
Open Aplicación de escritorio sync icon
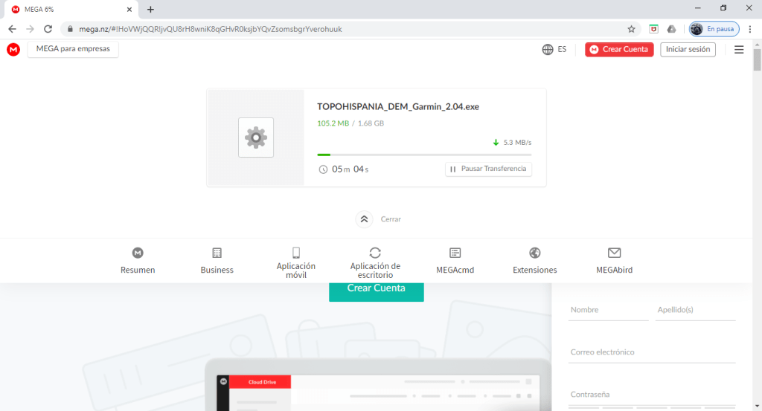tap(375, 253)
